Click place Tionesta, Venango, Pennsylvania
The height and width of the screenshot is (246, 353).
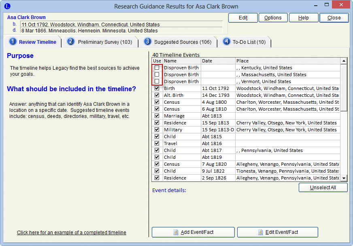tap(287, 171)
